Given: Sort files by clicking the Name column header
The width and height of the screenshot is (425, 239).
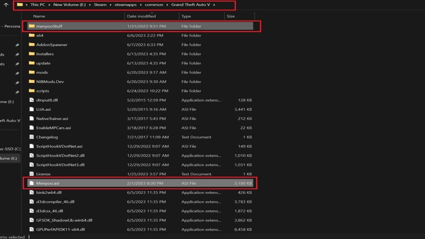Looking at the screenshot, I should tap(39, 16).
